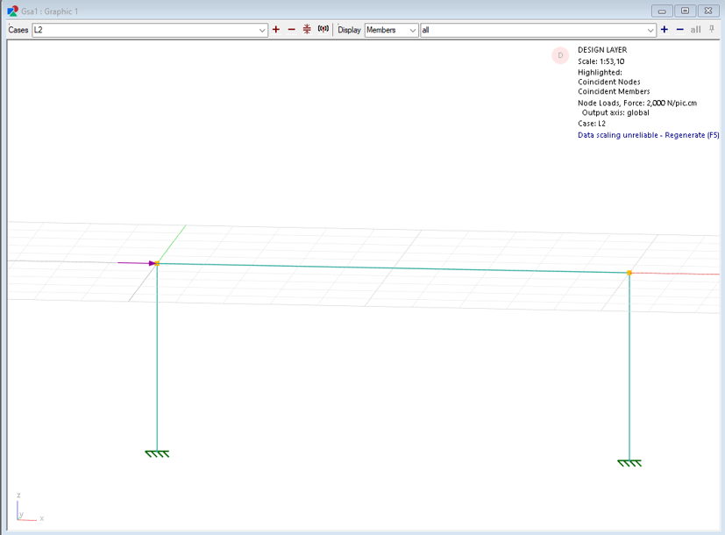Image resolution: width=725 pixels, height=535 pixels.
Task: Open the Display dropdown set to Members
Action: click(x=389, y=29)
